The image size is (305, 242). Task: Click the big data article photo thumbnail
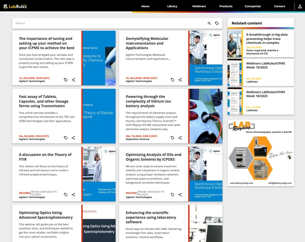click(x=235, y=44)
